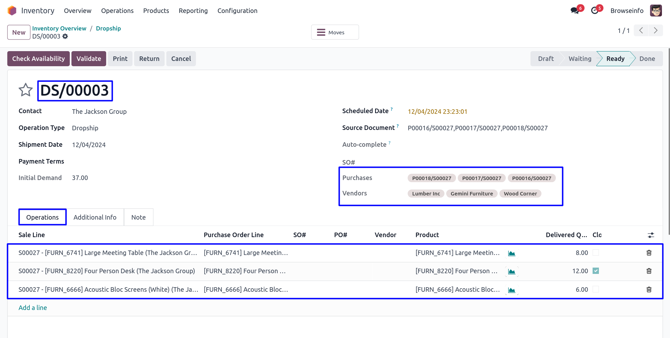Open the chat messages icon
The width and height of the screenshot is (670, 338).
pos(575,11)
